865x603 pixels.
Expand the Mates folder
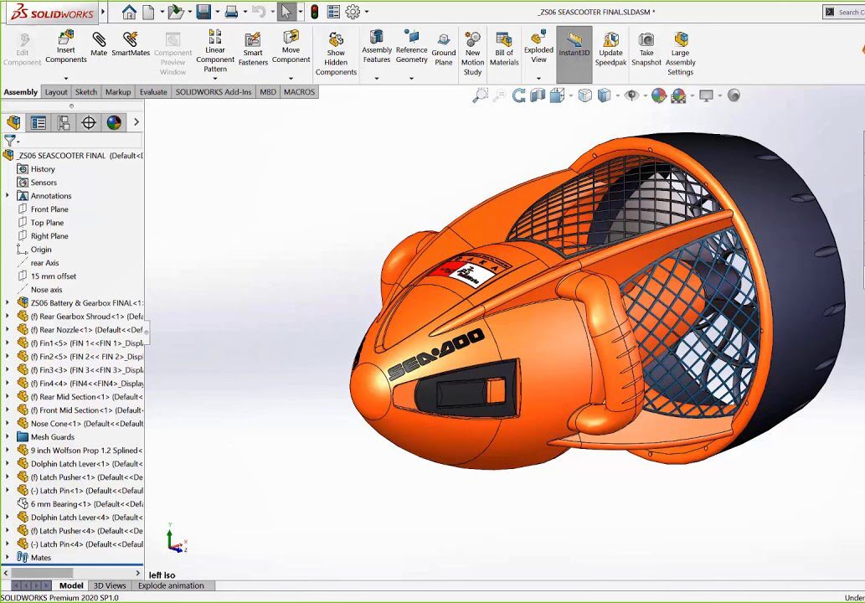click(8, 558)
